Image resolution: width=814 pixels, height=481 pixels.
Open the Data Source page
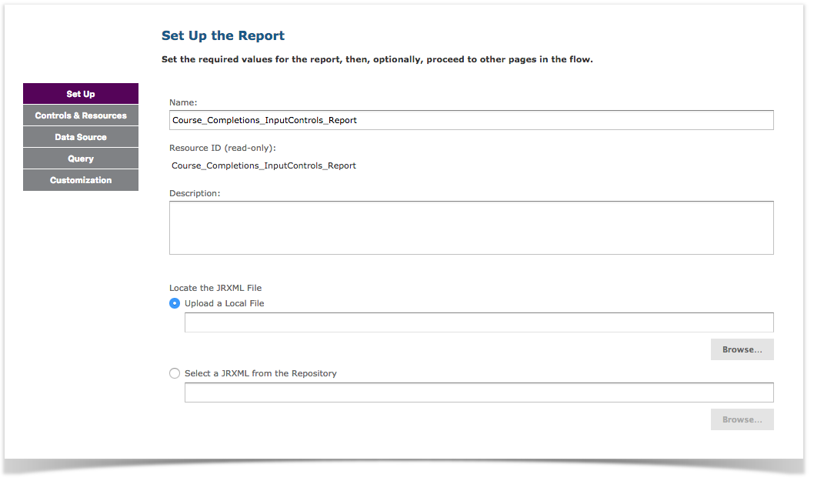pos(81,137)
